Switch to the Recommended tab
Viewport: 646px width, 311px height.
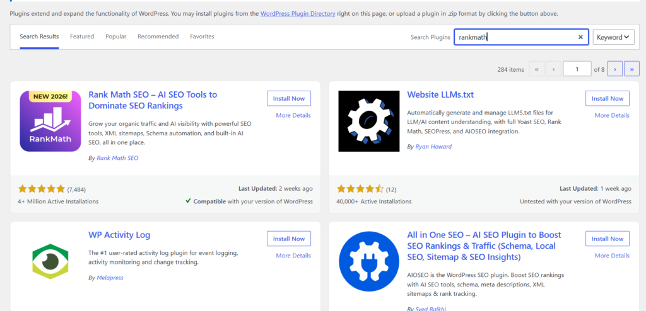coord(158,37)
